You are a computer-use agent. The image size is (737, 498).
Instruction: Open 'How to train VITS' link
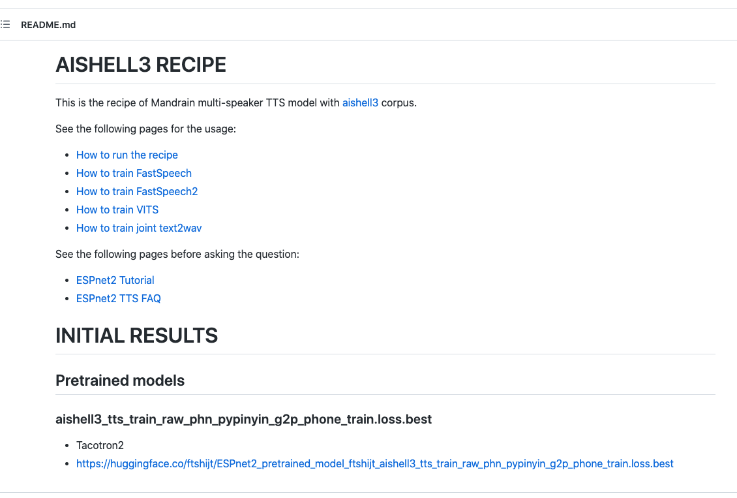[117, 210]
